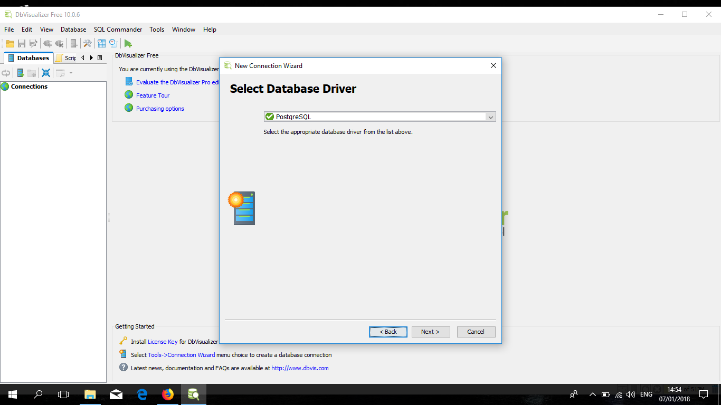Click the blue collapse arrows icon in Databases toolbar

point(46,73)
